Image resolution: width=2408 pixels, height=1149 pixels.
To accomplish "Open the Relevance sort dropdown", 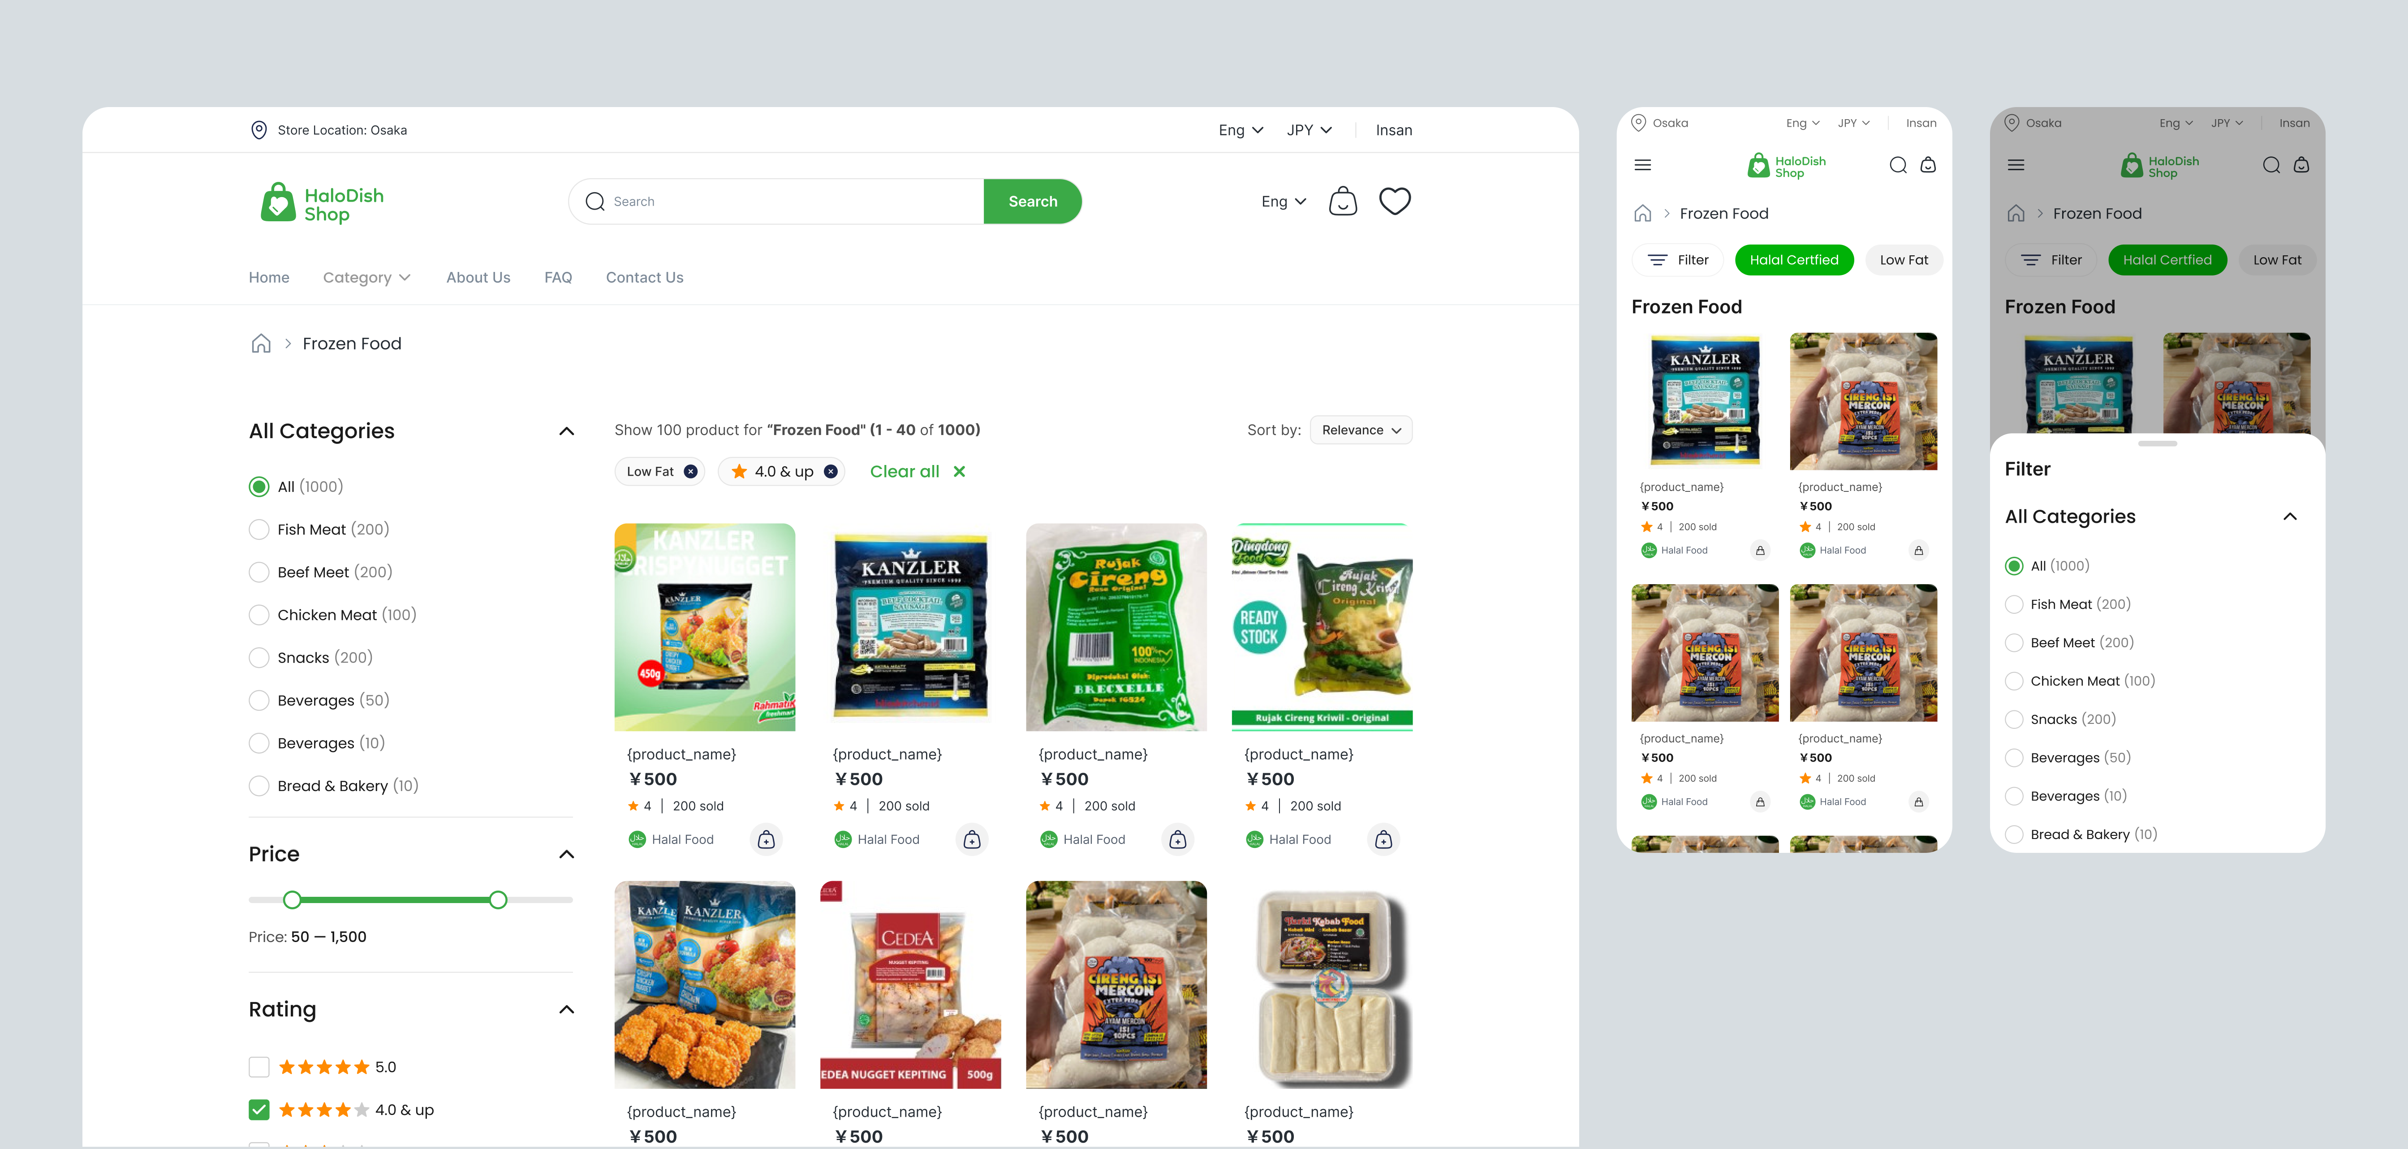I will (1361, 430).
